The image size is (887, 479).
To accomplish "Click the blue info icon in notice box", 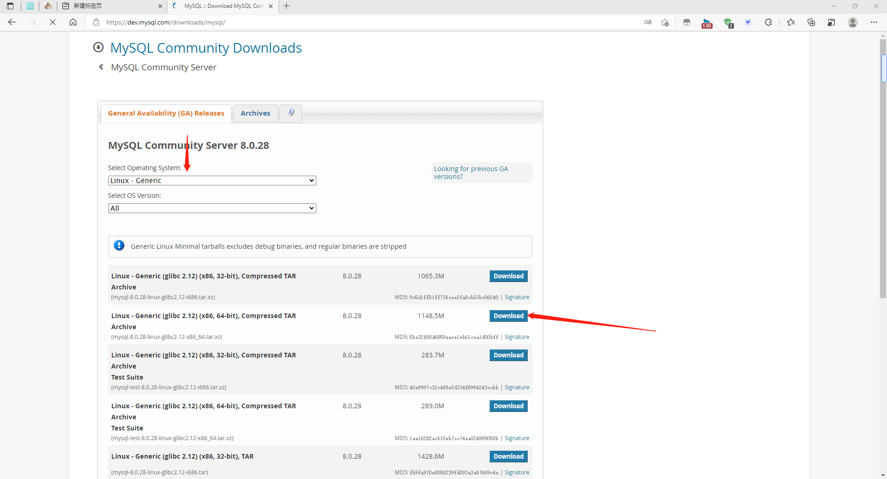I will click(119, 246).
